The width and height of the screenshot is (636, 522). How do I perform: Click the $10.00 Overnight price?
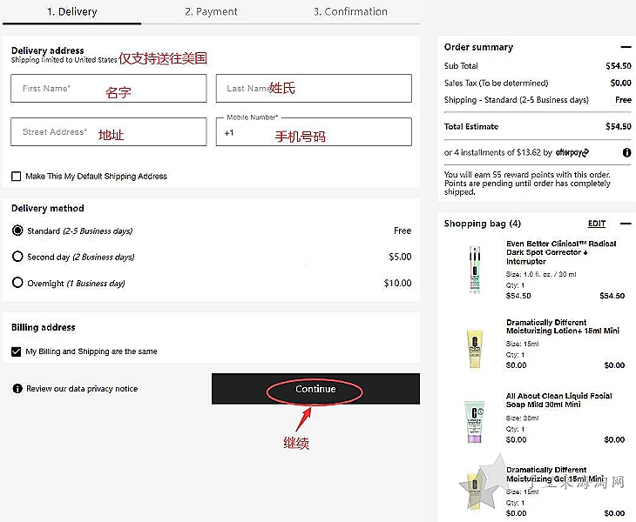397,283
